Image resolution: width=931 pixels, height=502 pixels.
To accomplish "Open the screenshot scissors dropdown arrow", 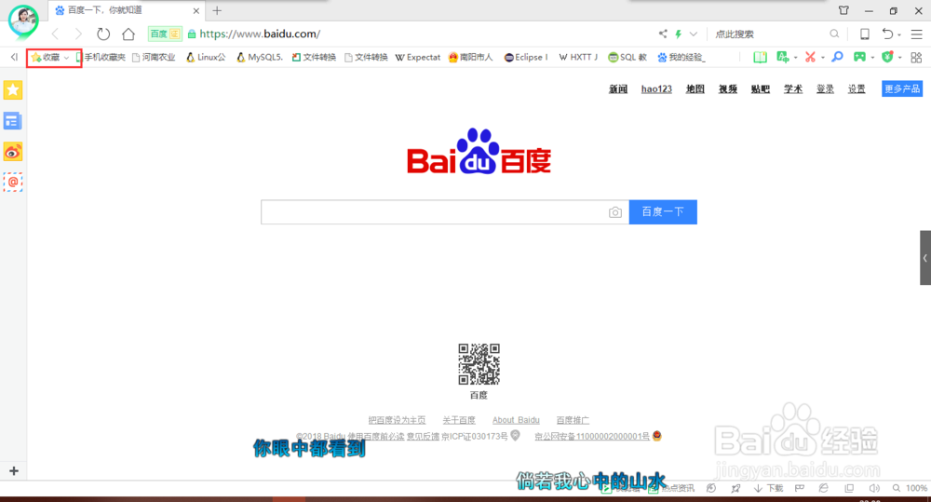I will coord(822,58).
